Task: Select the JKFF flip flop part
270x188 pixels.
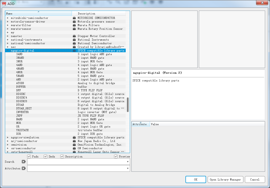Action: (x=19, y=116)
